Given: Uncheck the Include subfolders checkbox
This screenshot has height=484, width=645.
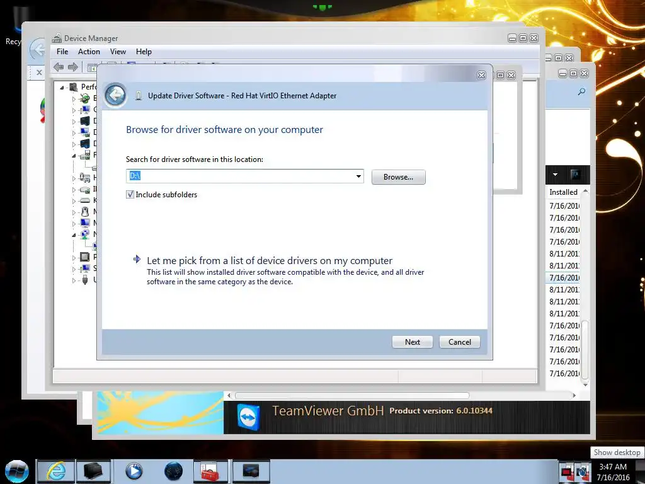Looking at the screenshot, I should [x=130, y=194].
